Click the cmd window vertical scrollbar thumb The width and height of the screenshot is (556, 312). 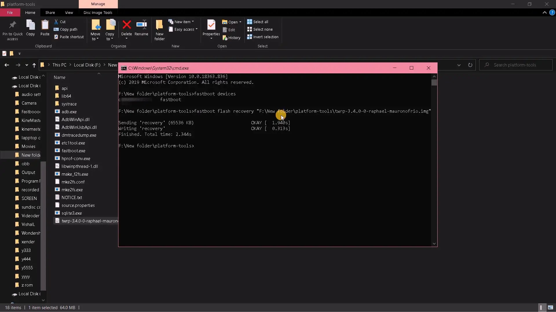click(x=434, y=83)
